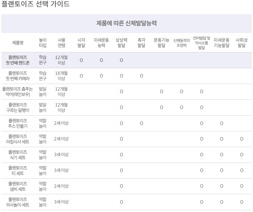The width and height of the screenshot is (253, 212).
Task: Click 역할 놀이 in 아침식사 세트 row
Action: pos(43,139)
